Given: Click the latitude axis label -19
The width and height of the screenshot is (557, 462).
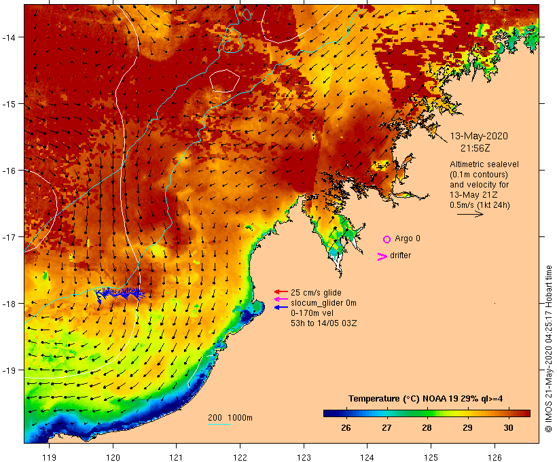Looking at the screenshot, I should click(x=9, y=370).
